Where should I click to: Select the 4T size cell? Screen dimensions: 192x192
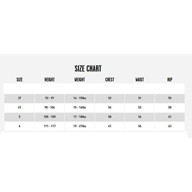coord(20,108)
